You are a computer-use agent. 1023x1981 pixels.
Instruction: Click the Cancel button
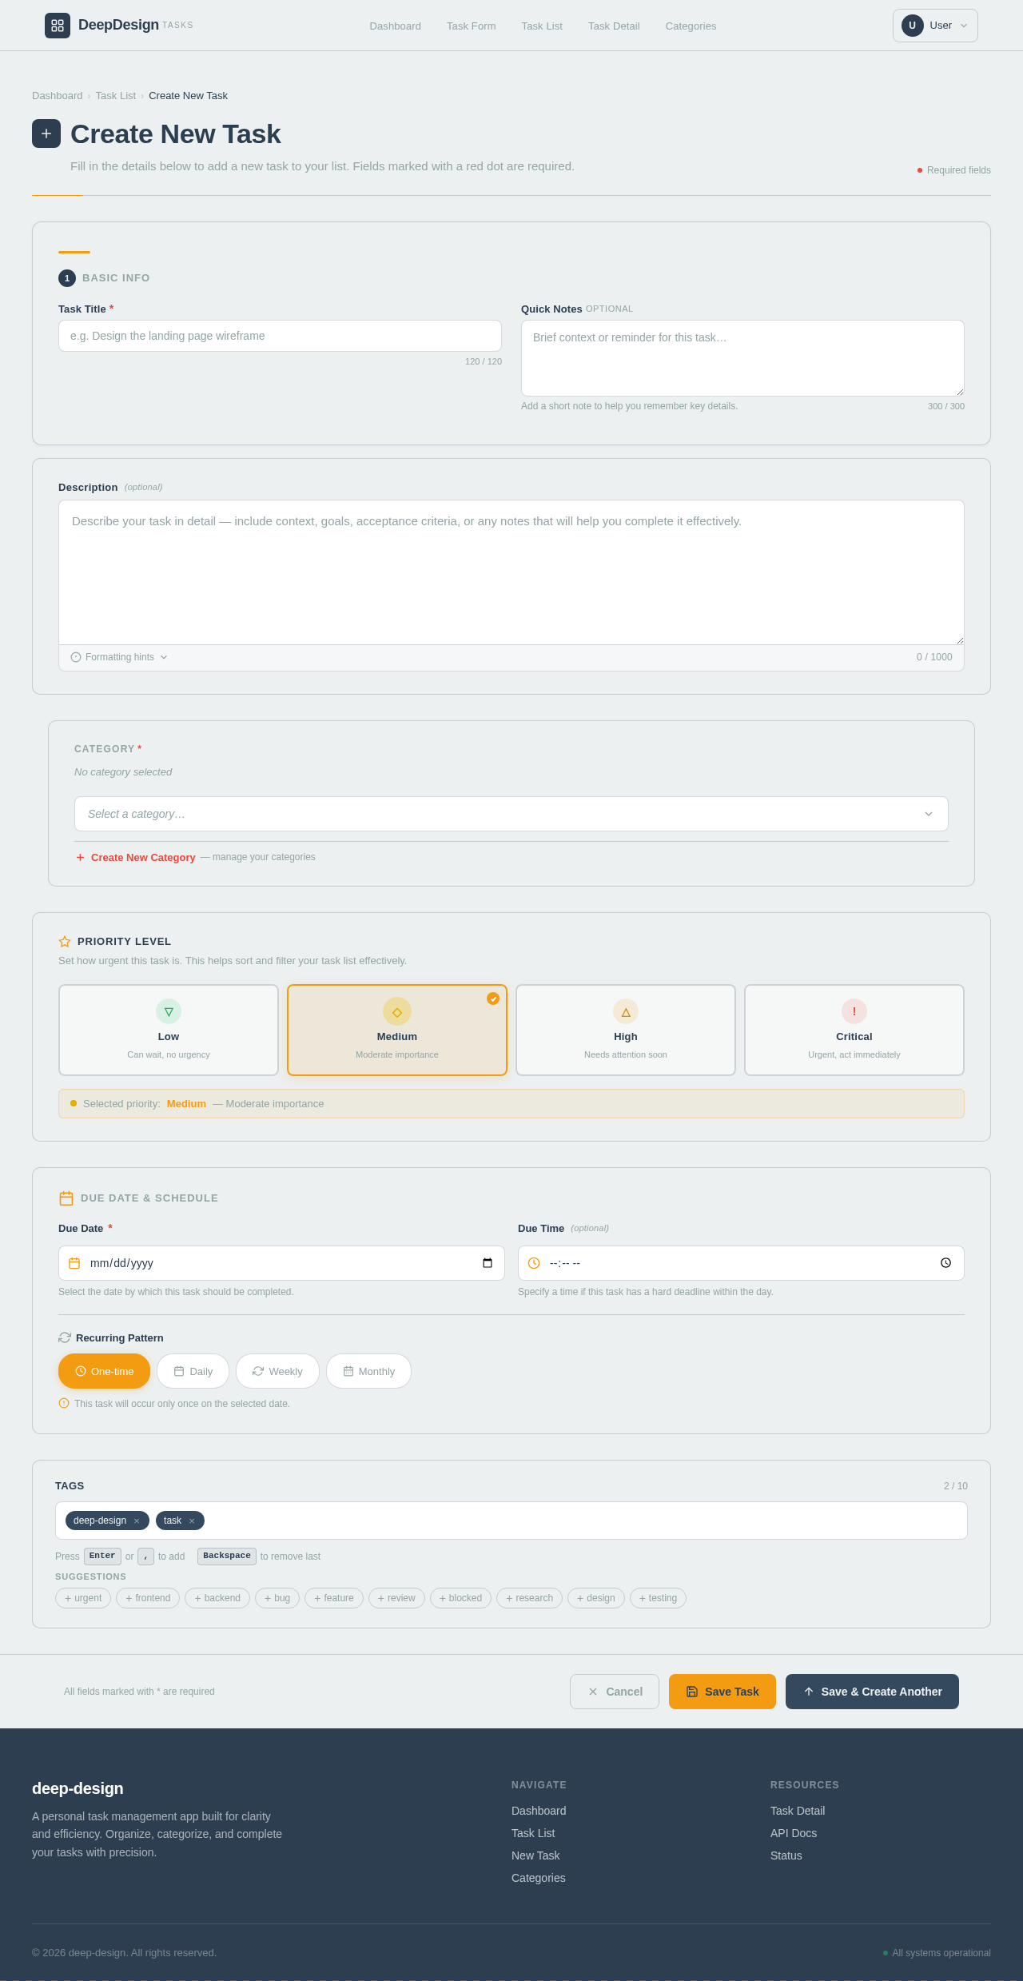pyautogui.click(x=615, y=1692)
